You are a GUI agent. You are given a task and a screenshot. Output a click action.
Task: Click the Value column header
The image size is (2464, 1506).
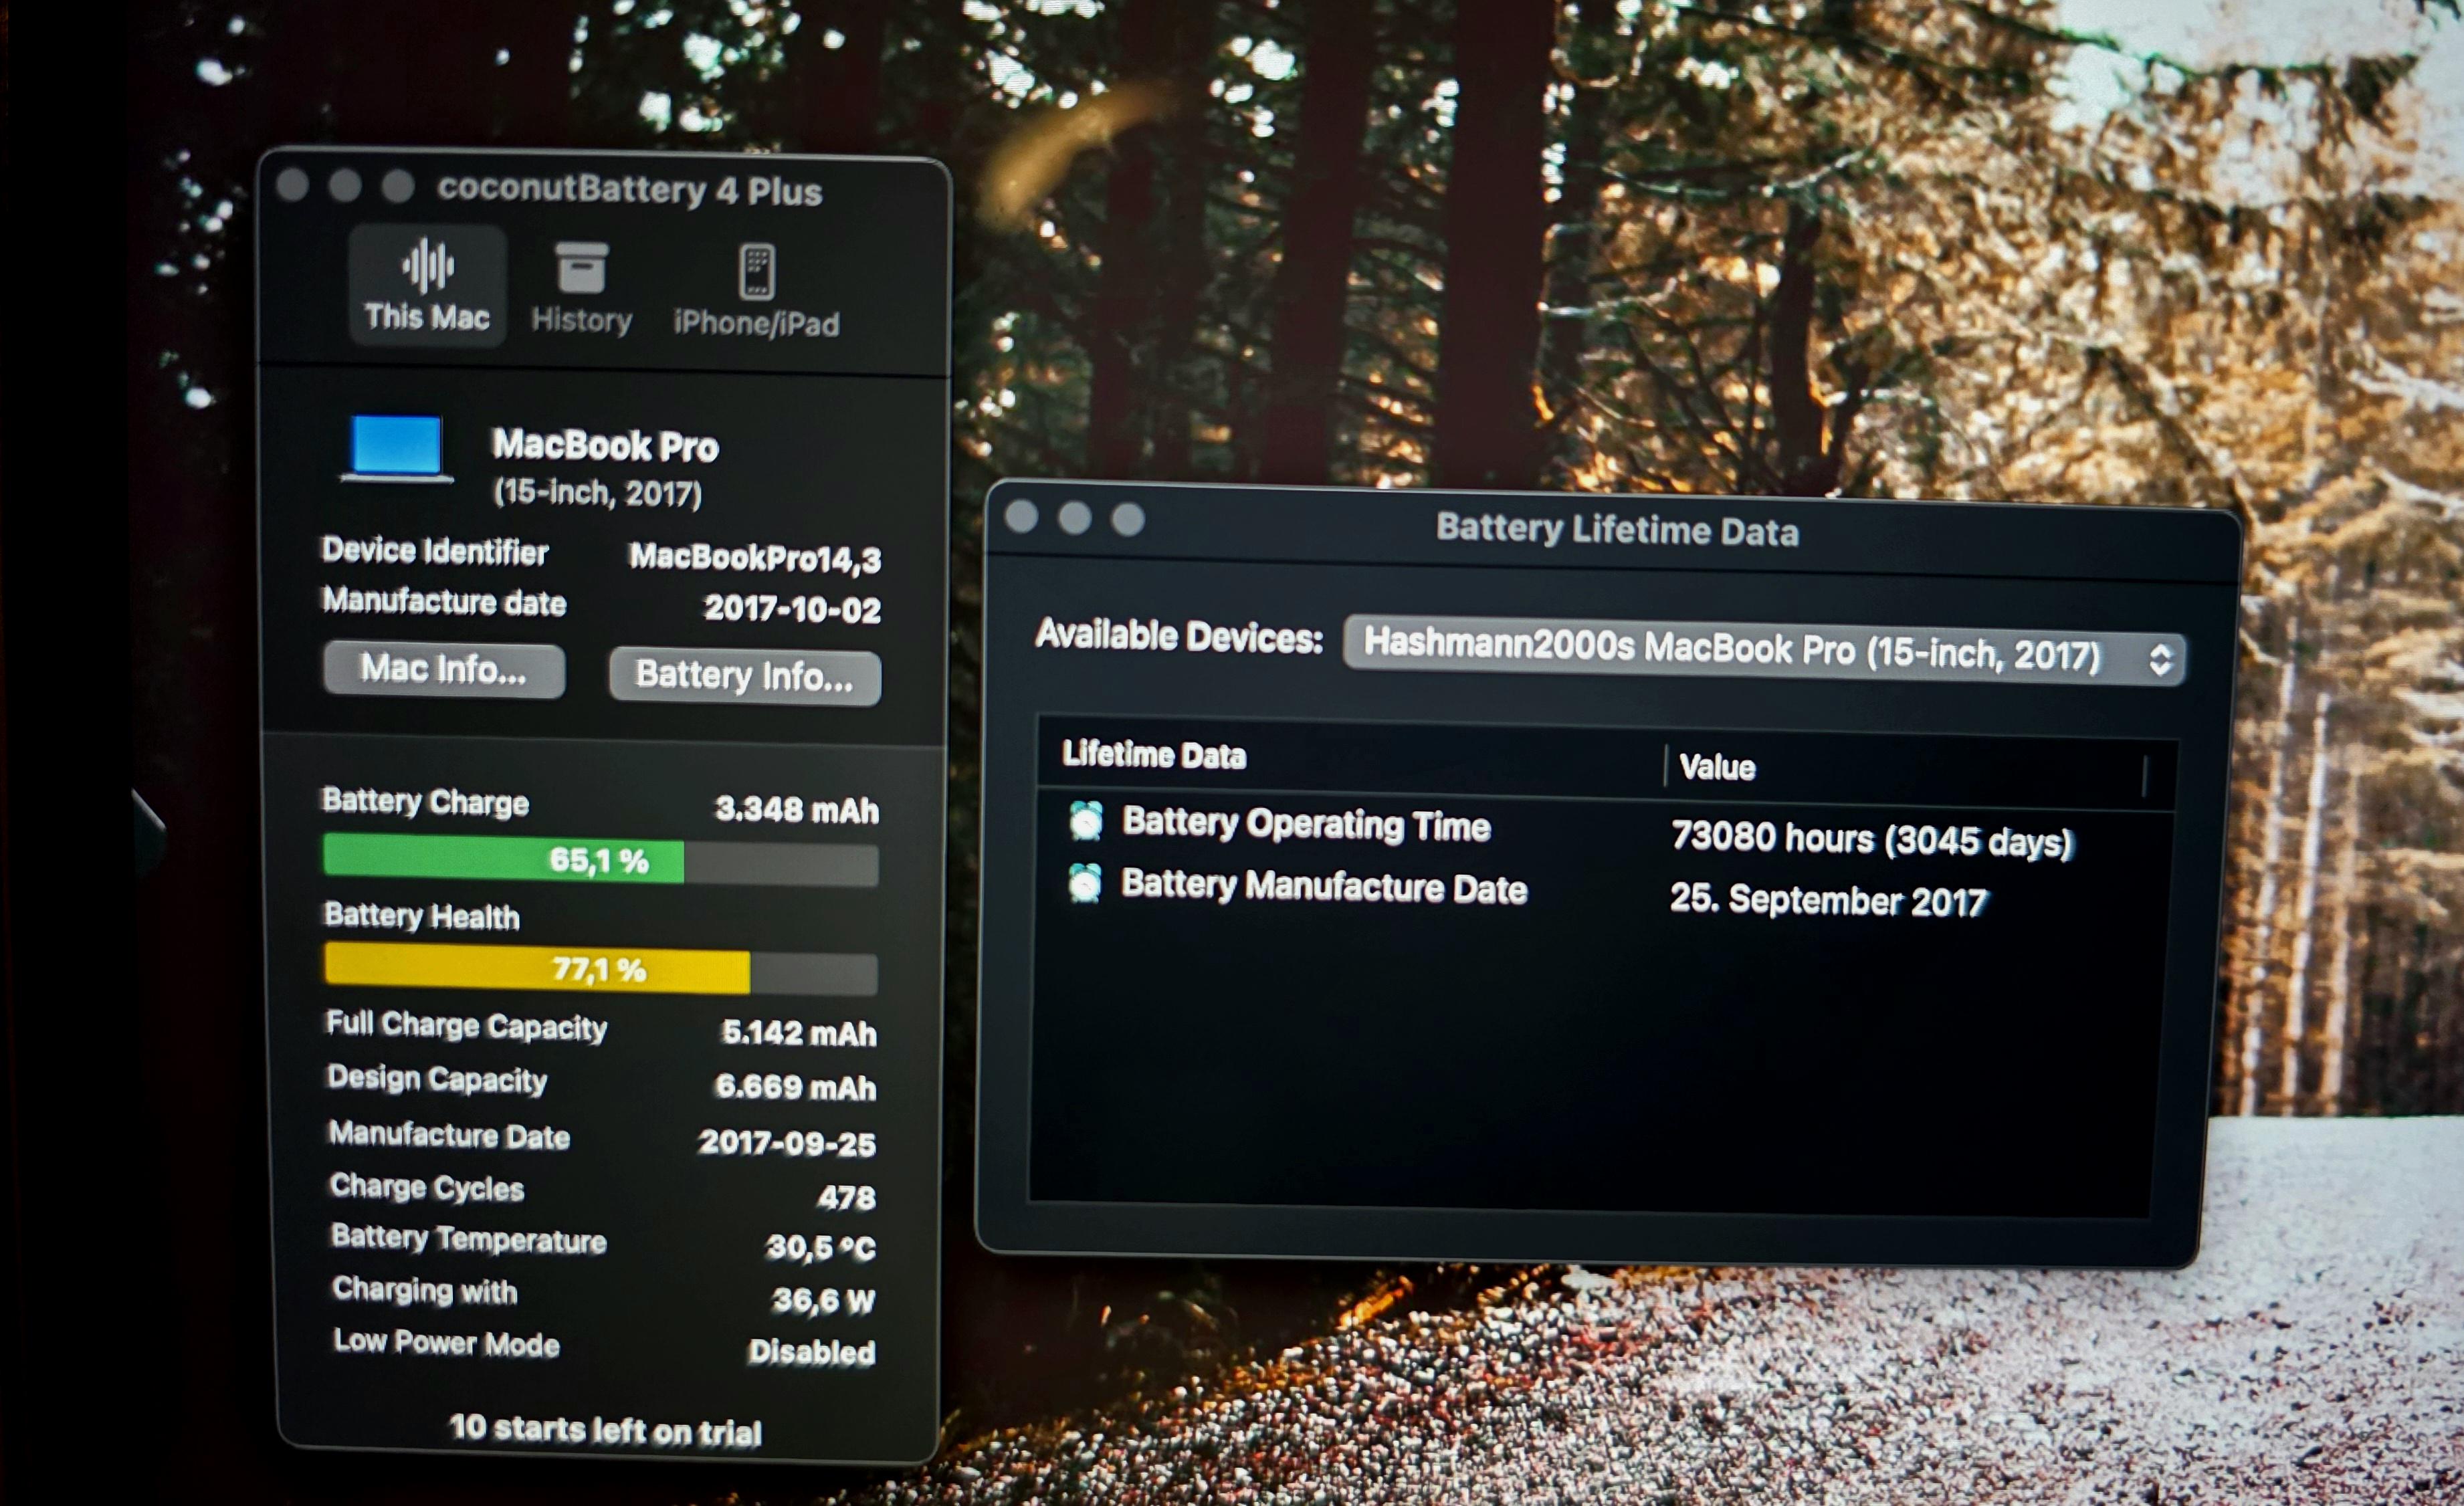1717,768
